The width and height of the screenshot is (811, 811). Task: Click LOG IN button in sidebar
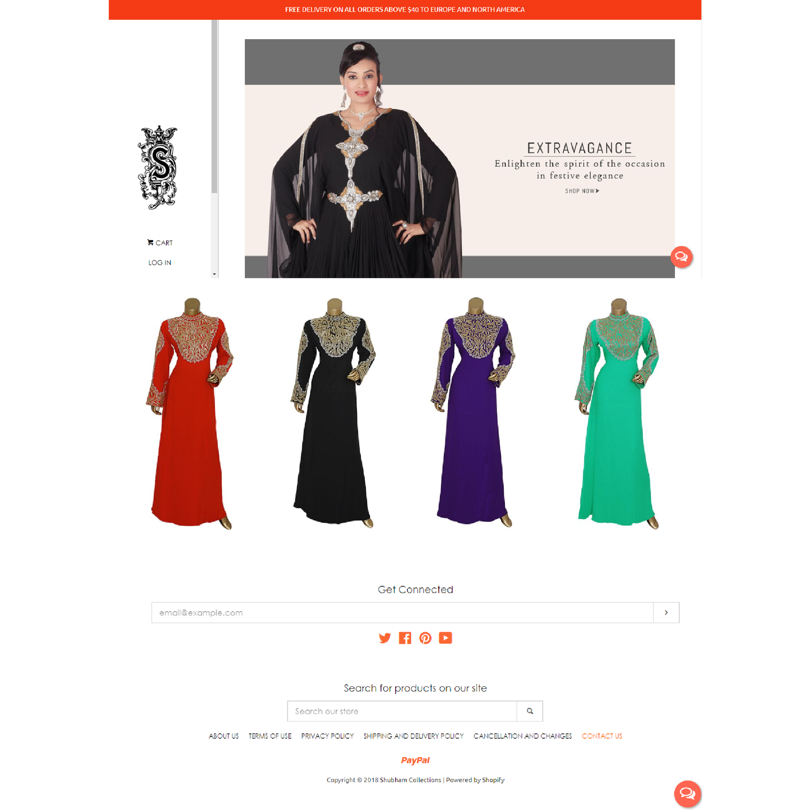[161, 262]
